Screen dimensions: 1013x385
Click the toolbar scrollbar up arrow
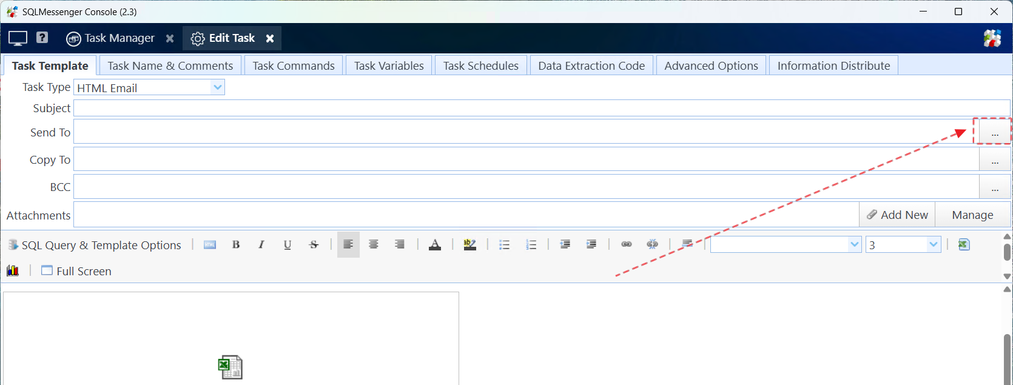pyautogui.click(x=1008, y=236)
